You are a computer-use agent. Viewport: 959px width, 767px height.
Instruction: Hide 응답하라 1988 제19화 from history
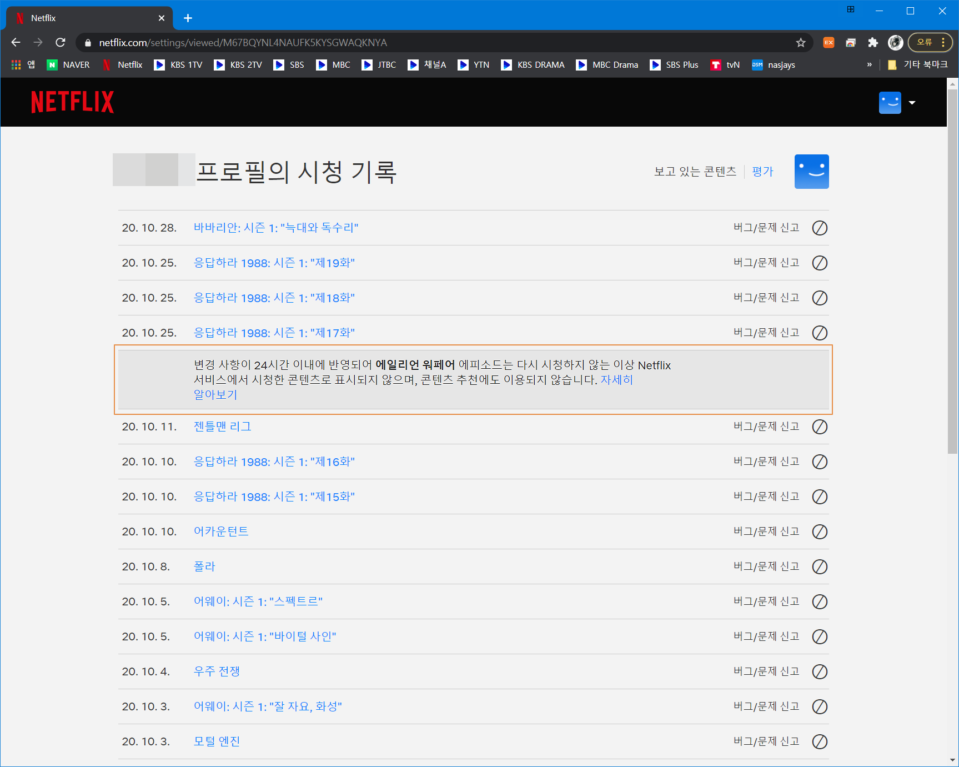(x=820, y=263)
